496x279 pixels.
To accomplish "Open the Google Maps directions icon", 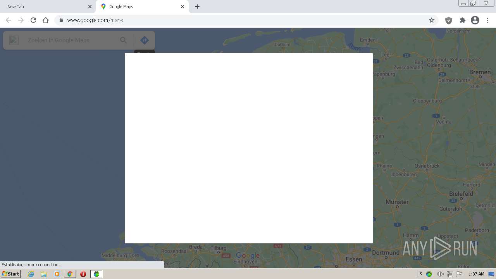I will [x=144, y=40].
